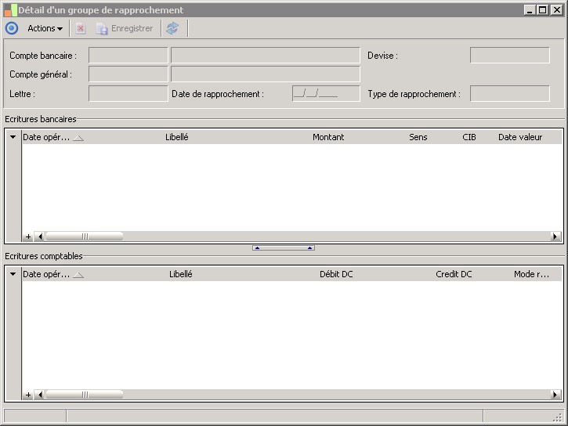Viewport: 568px width, 426px height.
Task: Click right scroll arrow of Ecritures bancaires grid
Action: [x=555, y=236]
